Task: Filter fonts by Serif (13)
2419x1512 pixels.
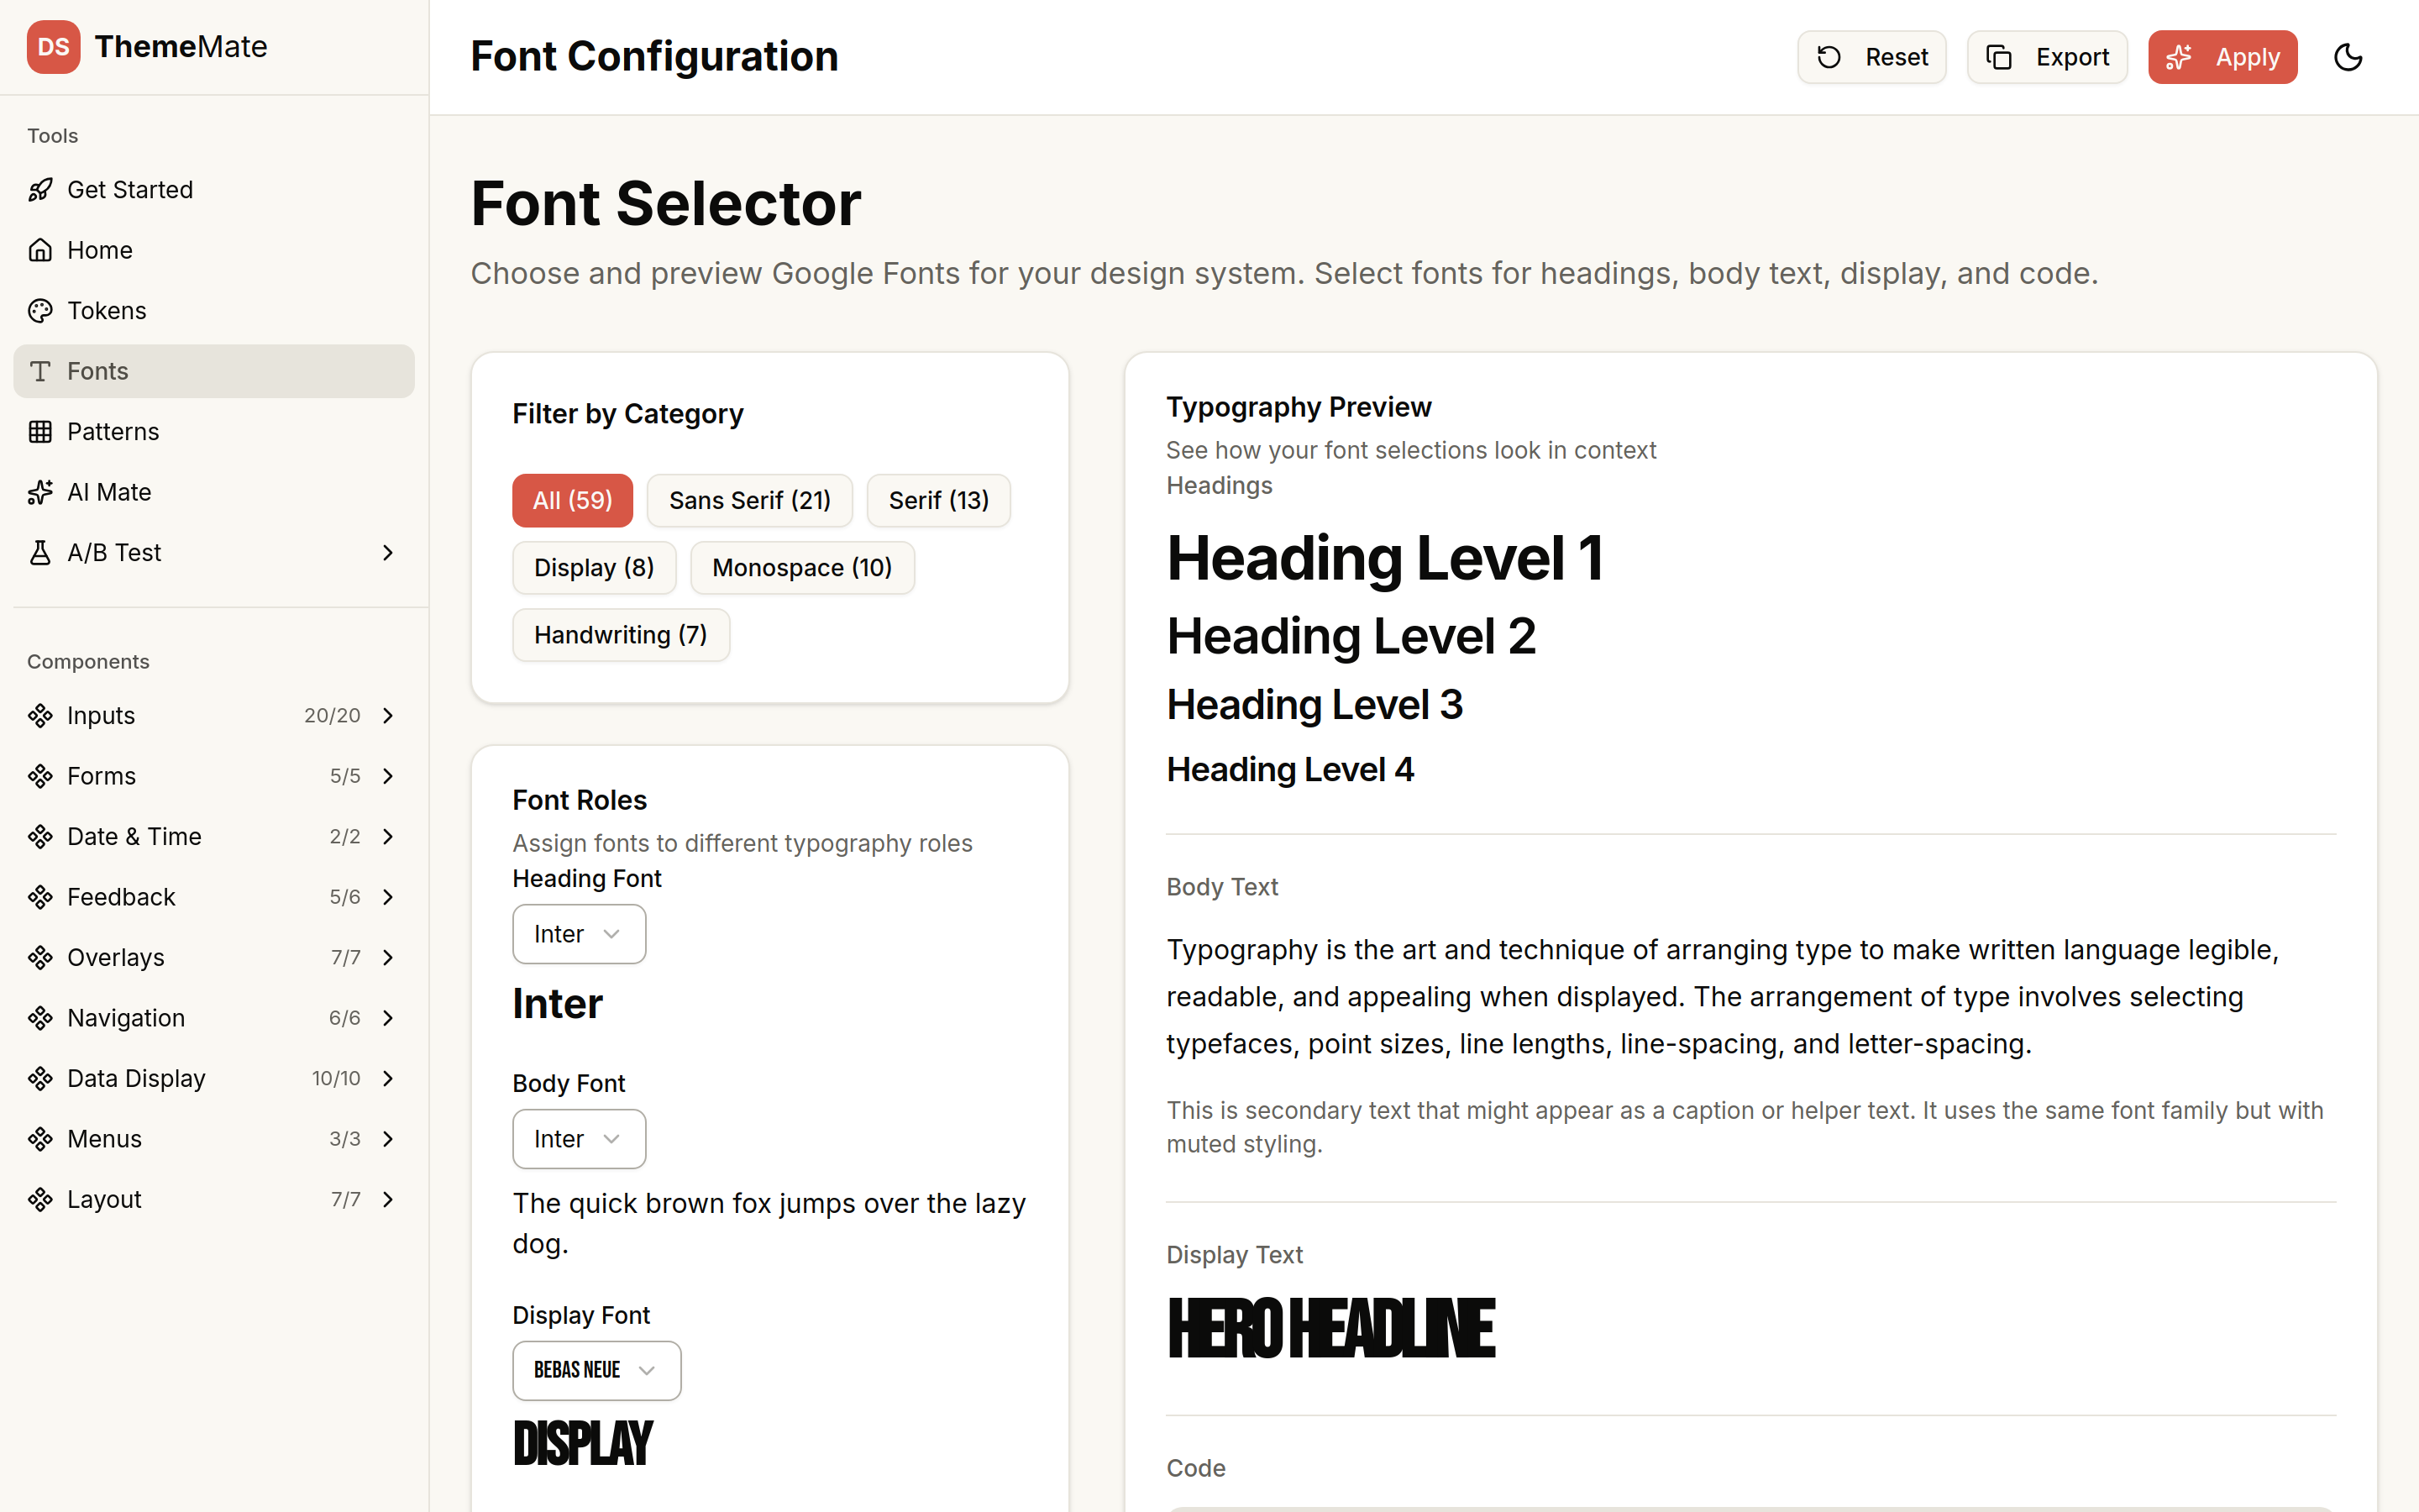Action: (x=938, y=500)
